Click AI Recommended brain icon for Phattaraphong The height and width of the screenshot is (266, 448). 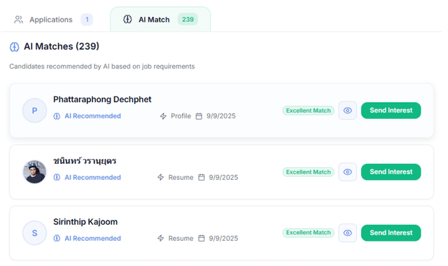tap(57, 116)
